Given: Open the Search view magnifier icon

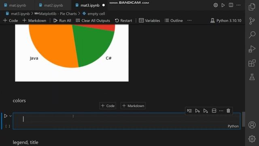Looking at the screenshot, I should point(252,35).
